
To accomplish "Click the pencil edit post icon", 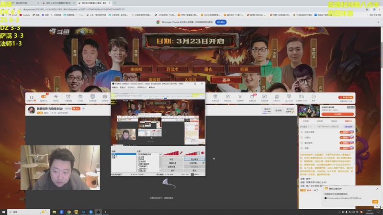I will (x=228, y=97).
